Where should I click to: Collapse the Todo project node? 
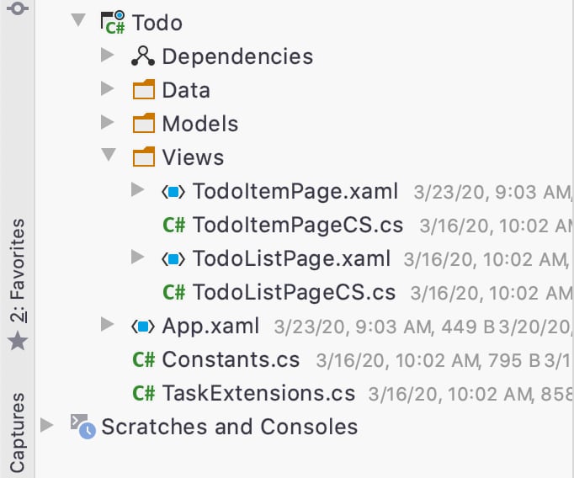pyautogui.click(x=78, y=20)
